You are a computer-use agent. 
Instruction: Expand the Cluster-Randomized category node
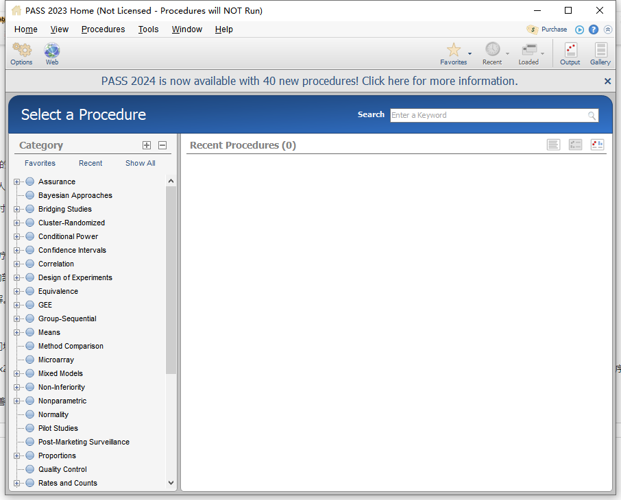click(16, 223)
